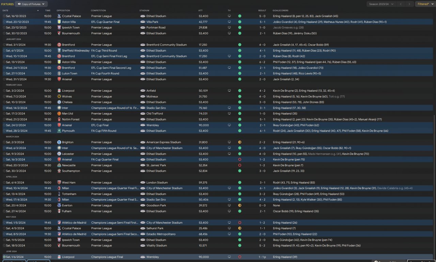Open the Copy of Fixtures view dropdown

tap(31, 4)
